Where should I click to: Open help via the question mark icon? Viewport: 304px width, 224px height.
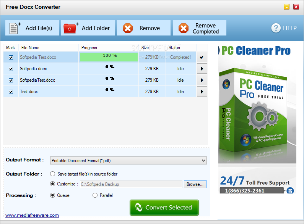pos(276,28)
